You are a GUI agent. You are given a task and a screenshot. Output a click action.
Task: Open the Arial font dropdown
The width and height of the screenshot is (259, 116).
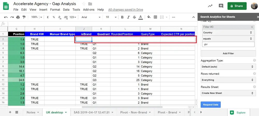(91, 17)
